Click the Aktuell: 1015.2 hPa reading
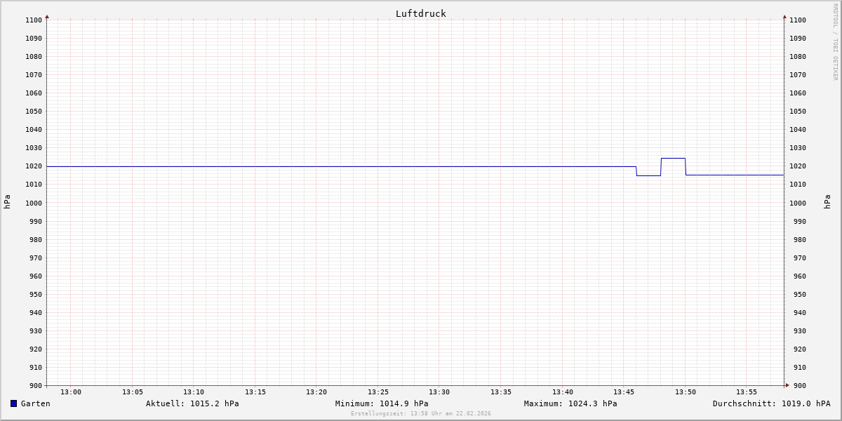This screenshot has height=421, width=842. [192, 403]
